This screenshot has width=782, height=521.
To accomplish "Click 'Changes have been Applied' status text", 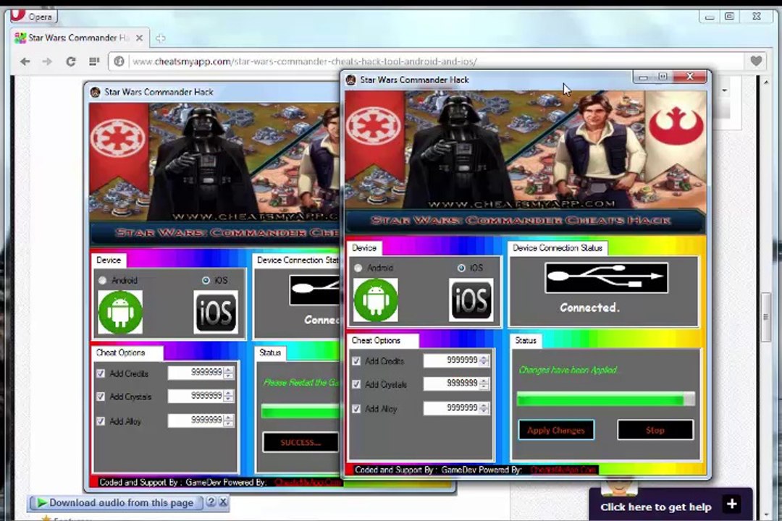I will [x=568, y=370].
